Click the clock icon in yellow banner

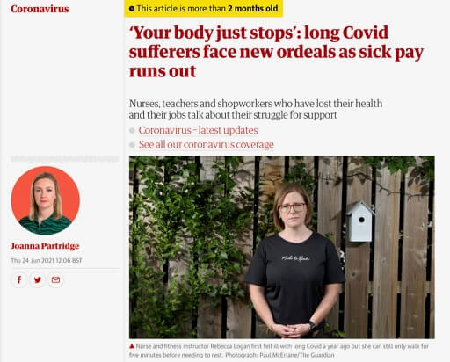click(132, 9)
